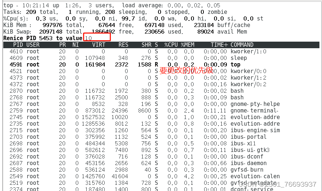
Task: Click the bash process with PID 2870
Action: coord(237,91)
